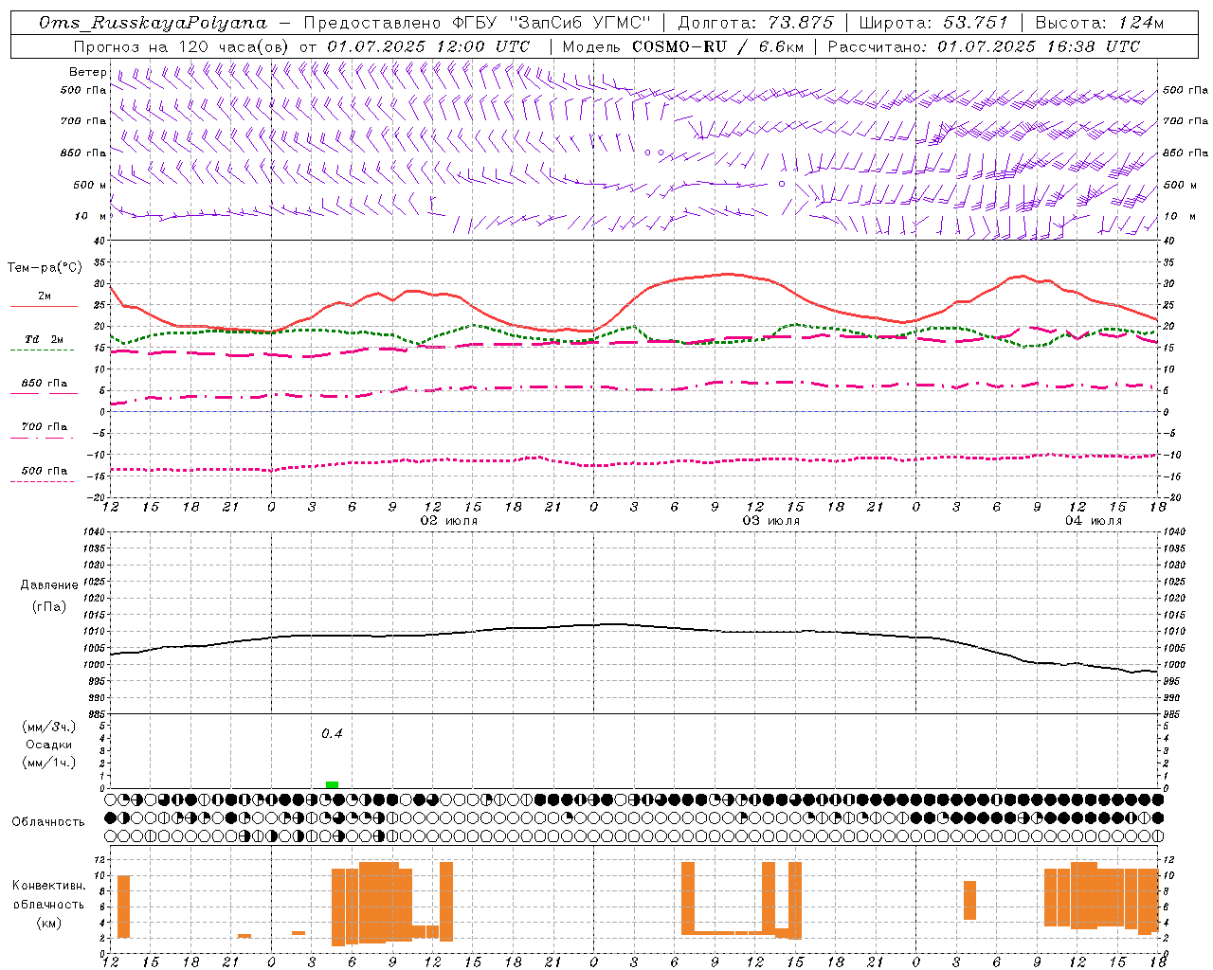Click the Td 2м dew point legend entry

(44, 339)
